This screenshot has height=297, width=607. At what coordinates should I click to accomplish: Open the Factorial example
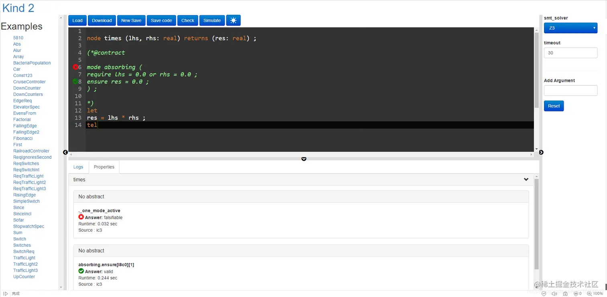pyautogui.click(x=22, y=119)
